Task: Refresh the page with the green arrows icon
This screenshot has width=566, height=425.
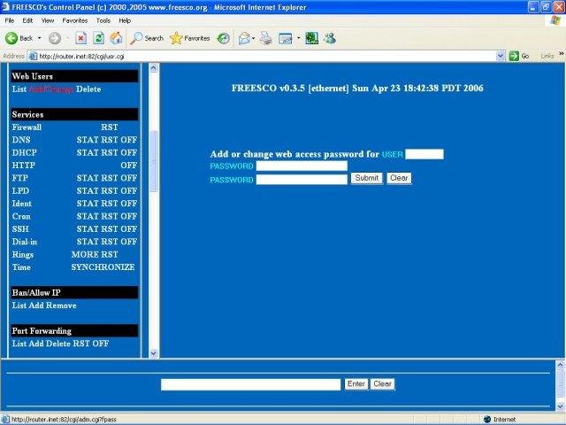Action: pos(98,38)
